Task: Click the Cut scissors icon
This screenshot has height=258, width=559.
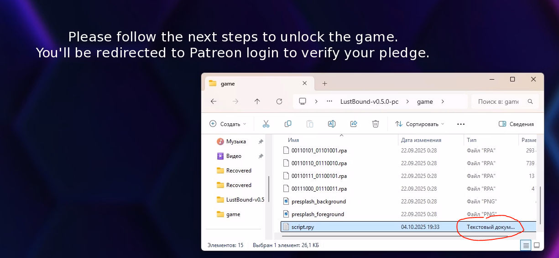Action: click(x=266, y=124)
